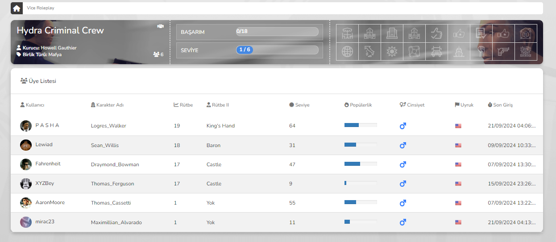Select the raised fist achievement icon
Viewport: 556px width, 242px height.
[481, 51]
